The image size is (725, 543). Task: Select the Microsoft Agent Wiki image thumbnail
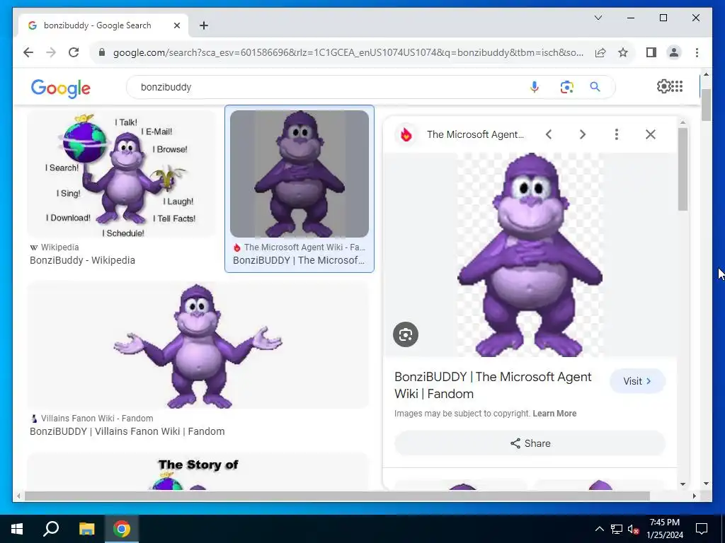(299, 174)
